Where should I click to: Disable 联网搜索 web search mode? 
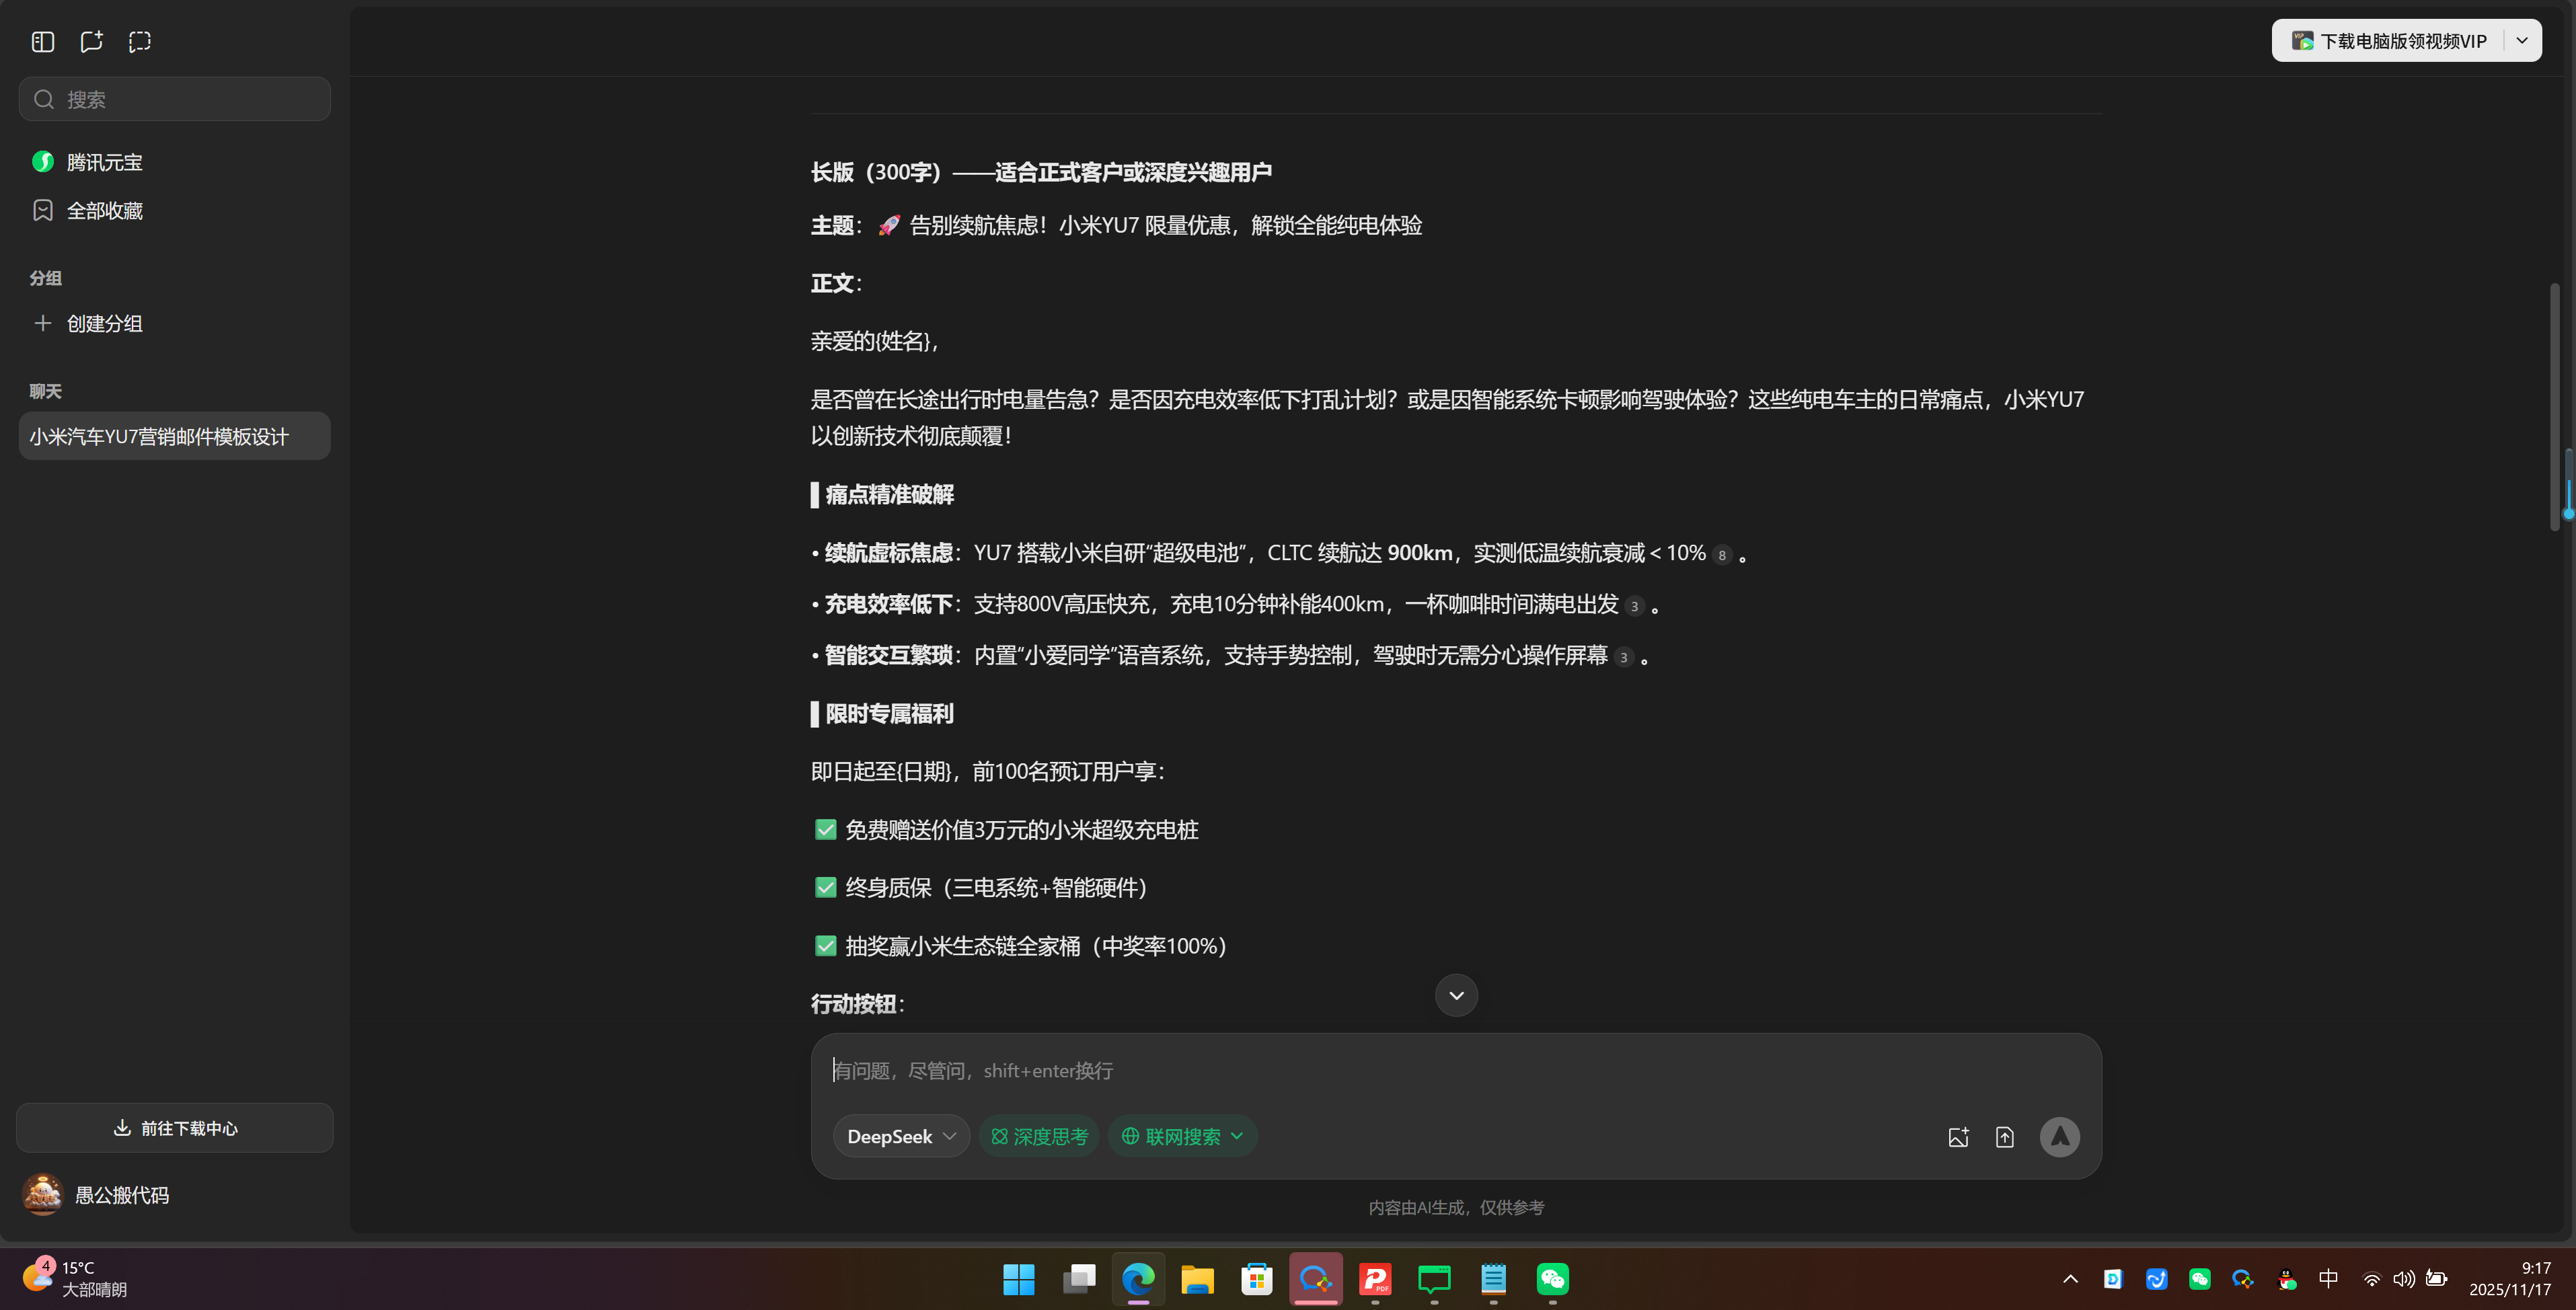pyautogui.click(x=1181, y=1136)
